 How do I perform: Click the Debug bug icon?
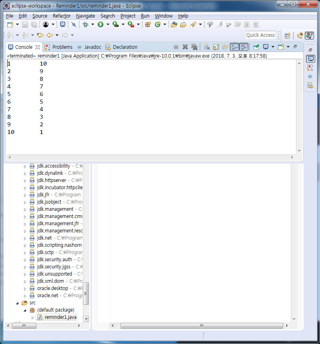[x=85, y=24]
